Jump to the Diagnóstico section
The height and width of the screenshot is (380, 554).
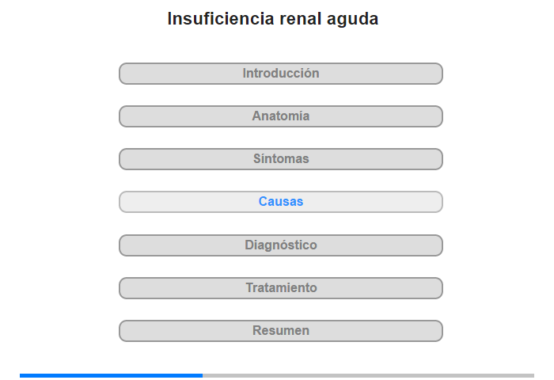click(280, 245)
